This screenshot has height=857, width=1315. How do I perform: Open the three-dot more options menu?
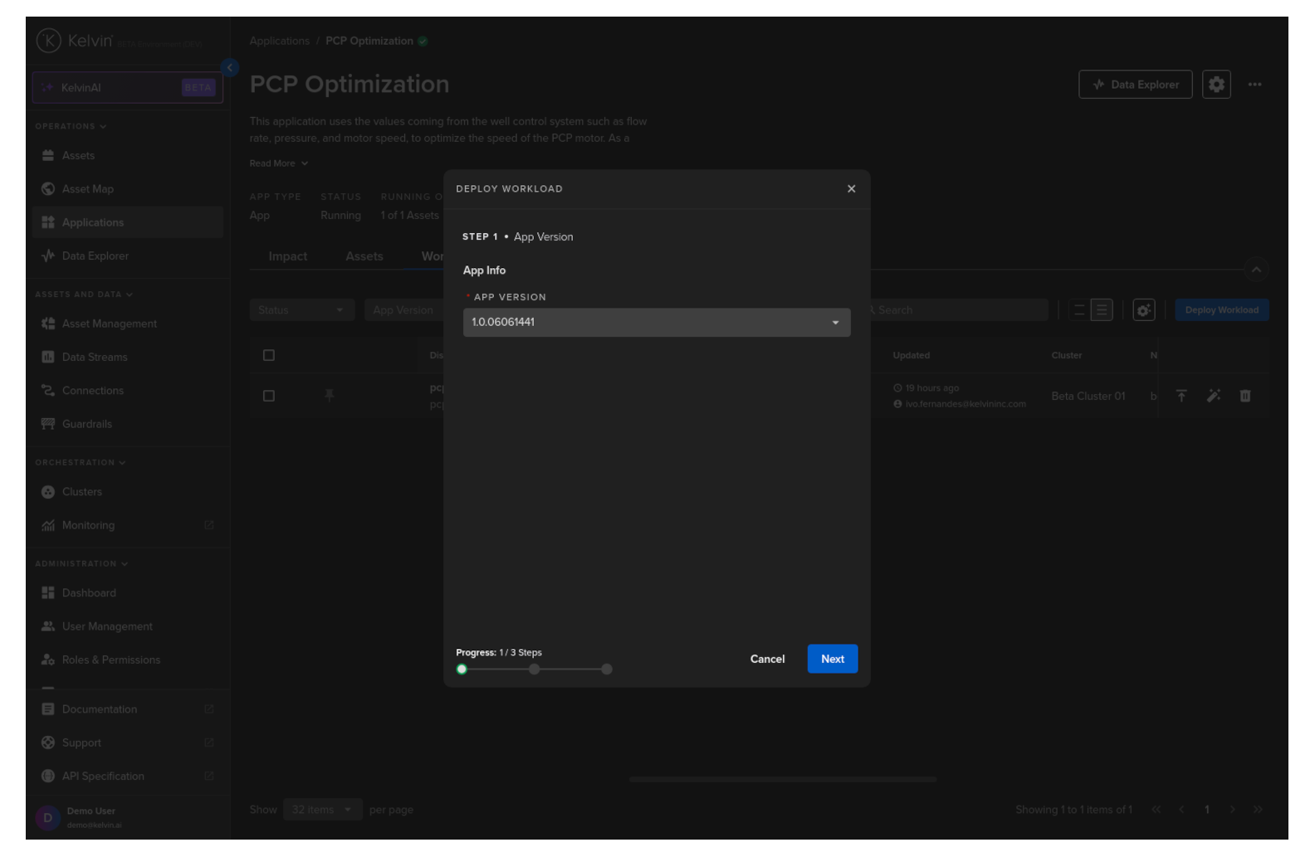click(x=1254, y=85)
